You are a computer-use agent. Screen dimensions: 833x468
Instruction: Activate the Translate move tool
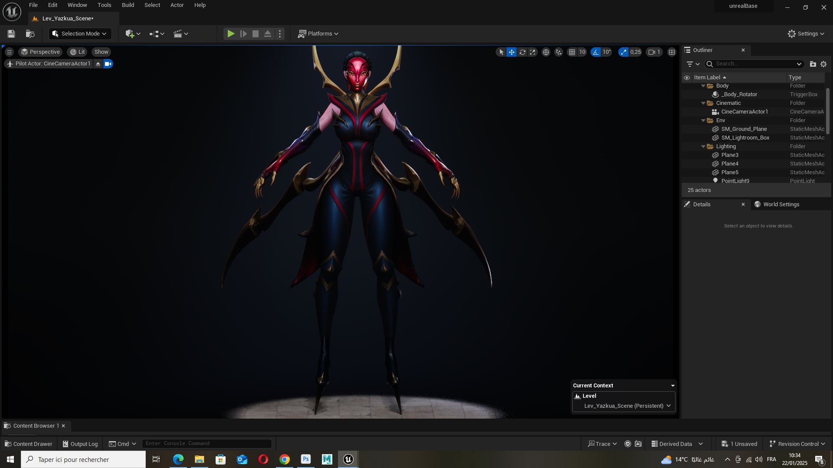(x=512, y=52)
